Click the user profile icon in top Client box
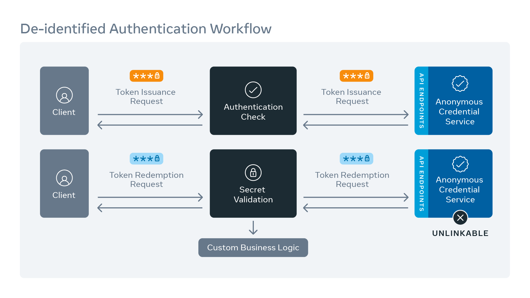Image resolution: width=530 pixels, height=298 pixels. (64, 95)
